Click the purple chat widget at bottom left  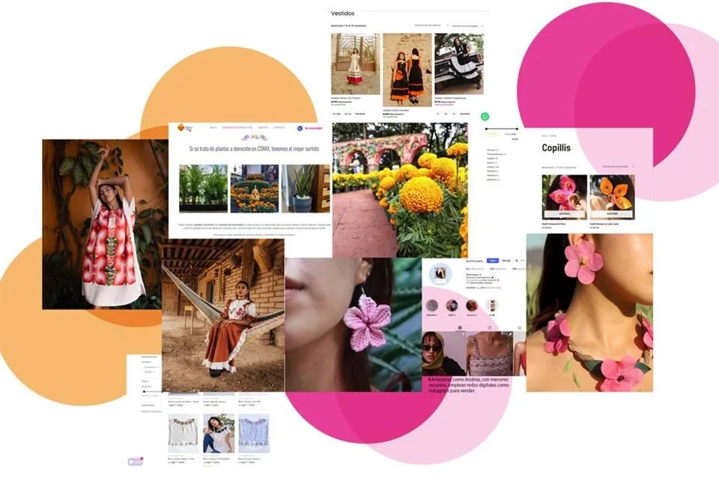[135, 462]
